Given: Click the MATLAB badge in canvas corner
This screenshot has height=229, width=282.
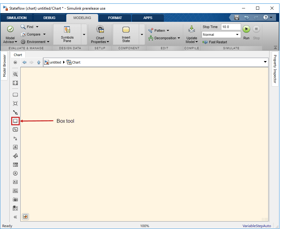Looking at the screenshot, I should [x=25, y=217].
